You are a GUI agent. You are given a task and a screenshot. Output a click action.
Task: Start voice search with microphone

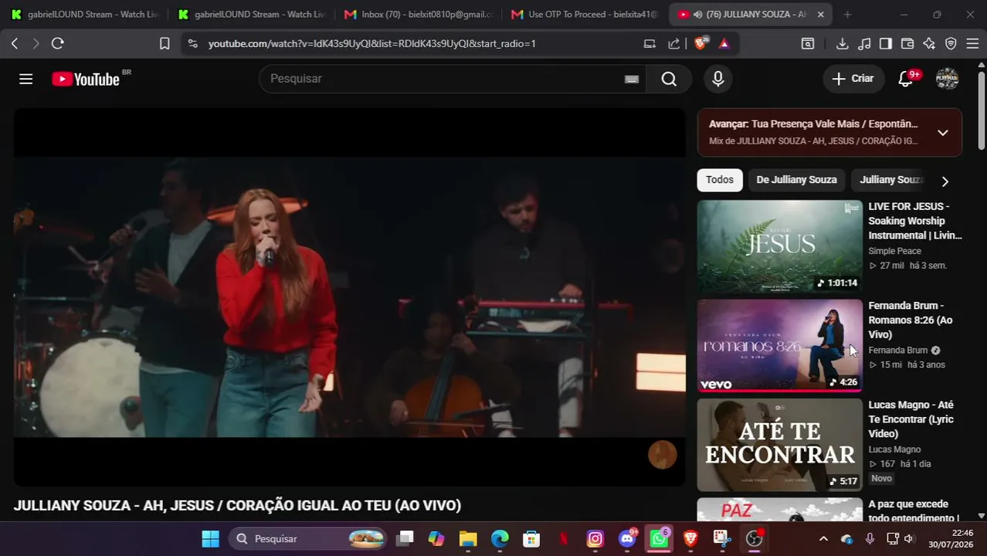click(718, 79)
